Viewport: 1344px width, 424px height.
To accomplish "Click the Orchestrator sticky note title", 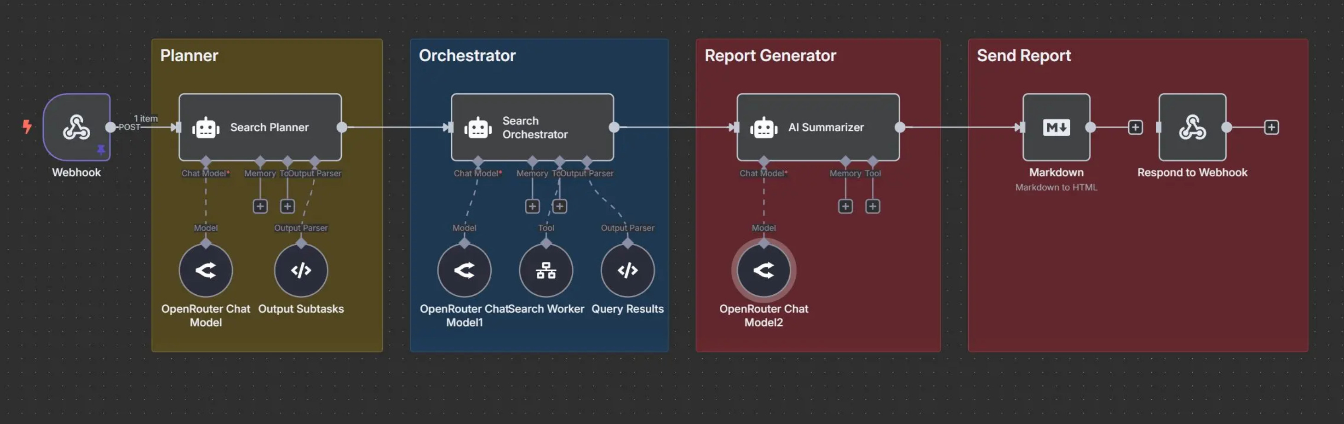I will click(467, 56).
